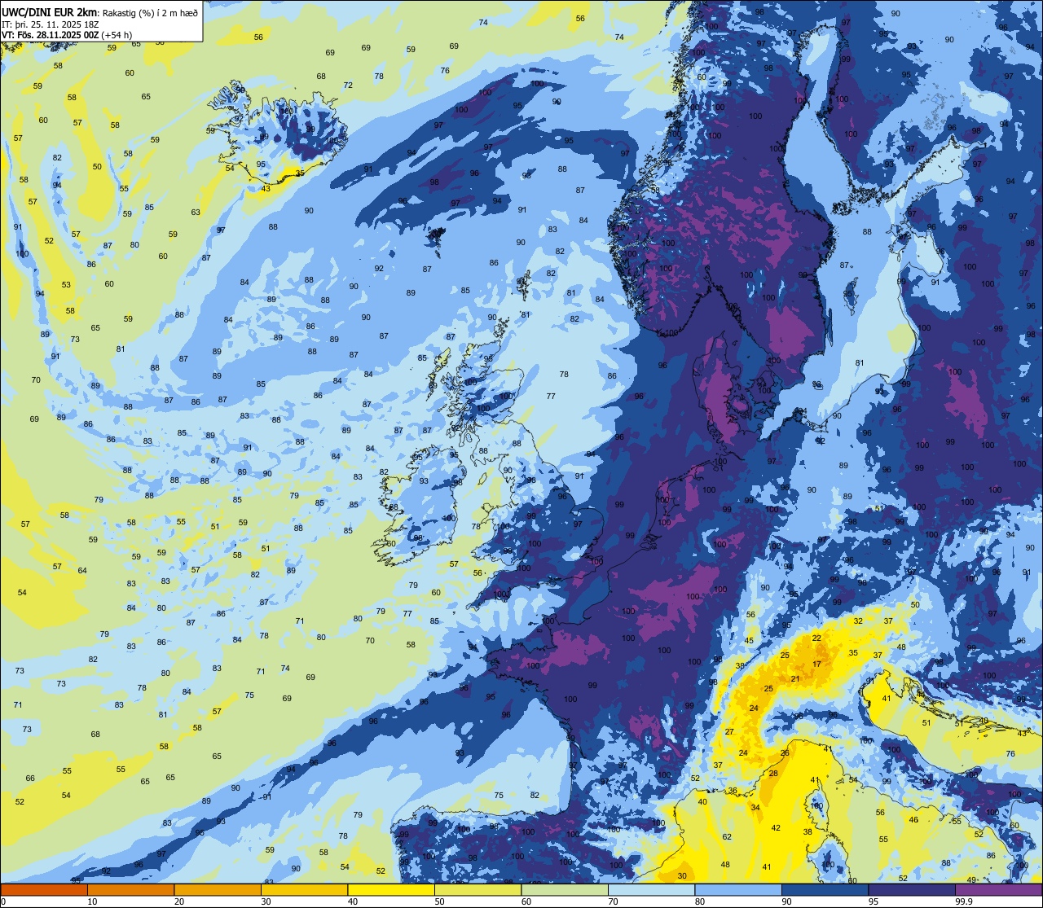
Task: Click the '20' legend scale tick label
Action: pyautogui.click(x=179, y=901)
